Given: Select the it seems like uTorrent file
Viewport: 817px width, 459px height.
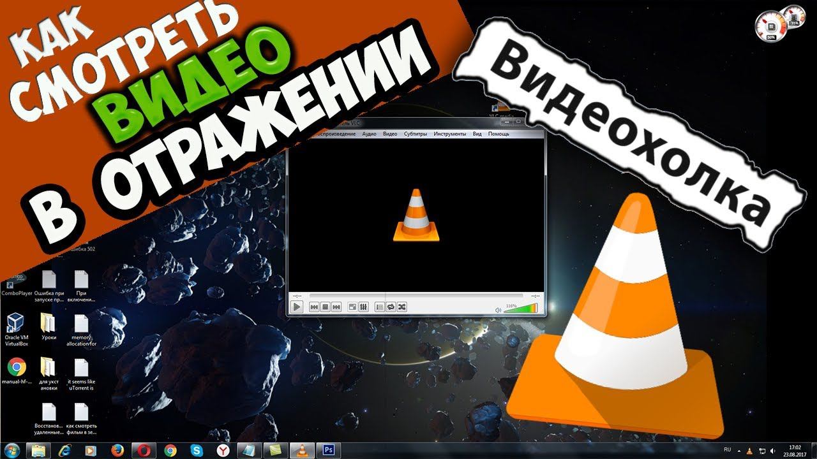Looking at the screenshot, I should [81, 375].
